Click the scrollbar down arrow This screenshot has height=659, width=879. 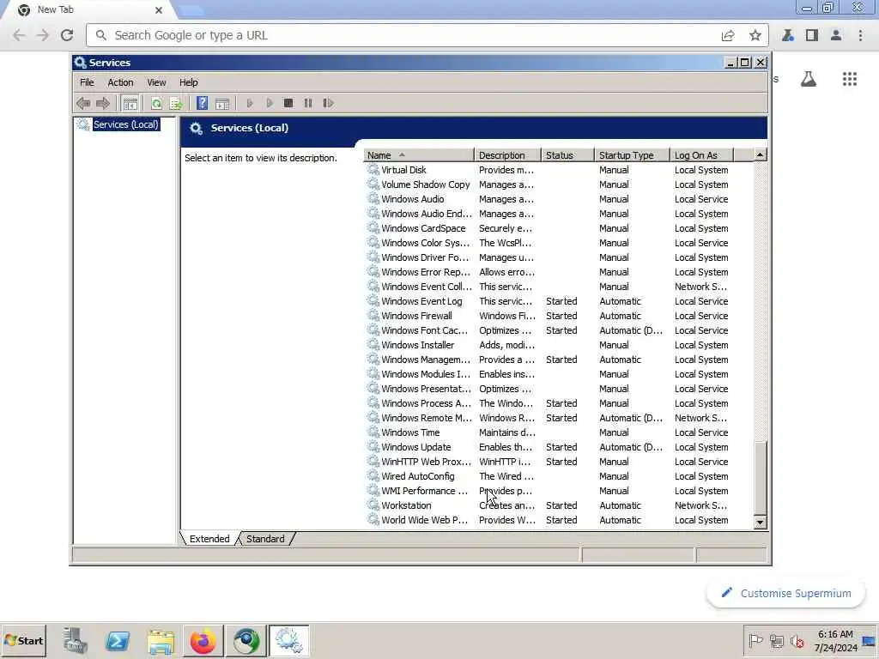(761, 523)
